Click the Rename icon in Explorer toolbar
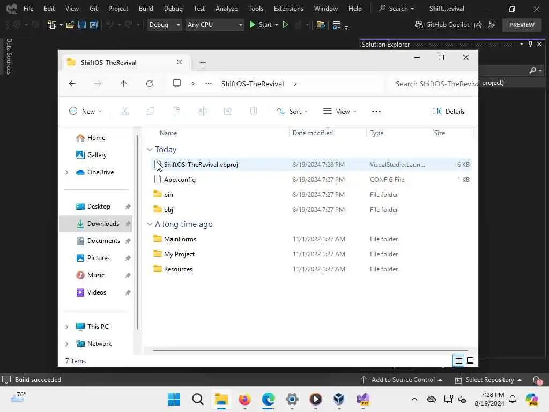 click(202, 112)
